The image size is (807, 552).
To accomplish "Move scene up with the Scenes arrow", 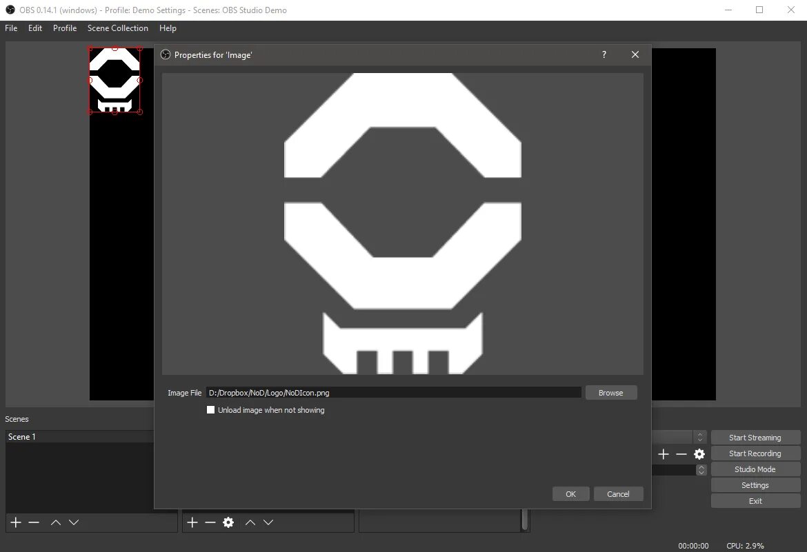I will coord(56,522).
